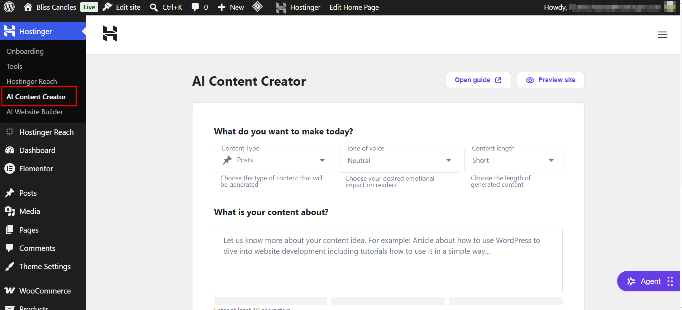Click the WooCommerce menu label

[45, 291]
